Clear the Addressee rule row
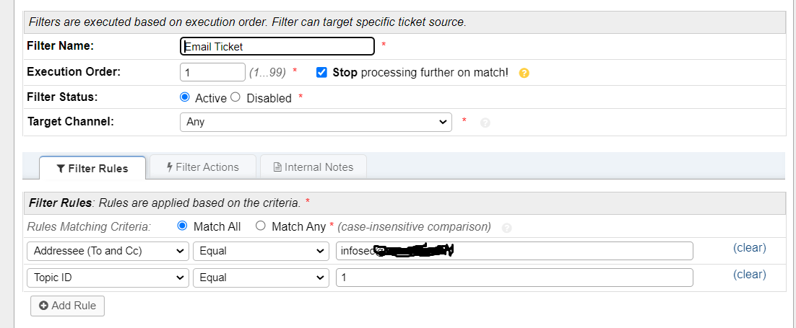The image size is (796, 328). click(x=749, y=248)
